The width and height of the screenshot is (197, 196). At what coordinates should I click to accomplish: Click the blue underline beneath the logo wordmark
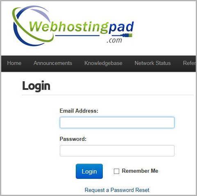[x=77, y=36]
